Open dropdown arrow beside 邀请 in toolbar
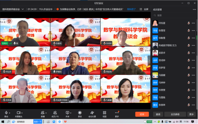Image resolution: width=198 pixels, height=124 pixels. point(46,113)
